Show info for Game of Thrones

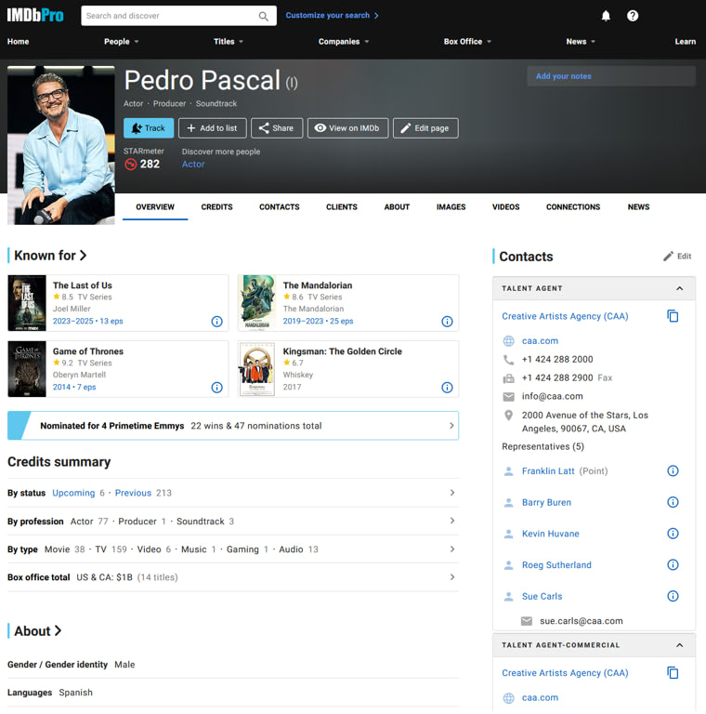[x=217, y=388]
